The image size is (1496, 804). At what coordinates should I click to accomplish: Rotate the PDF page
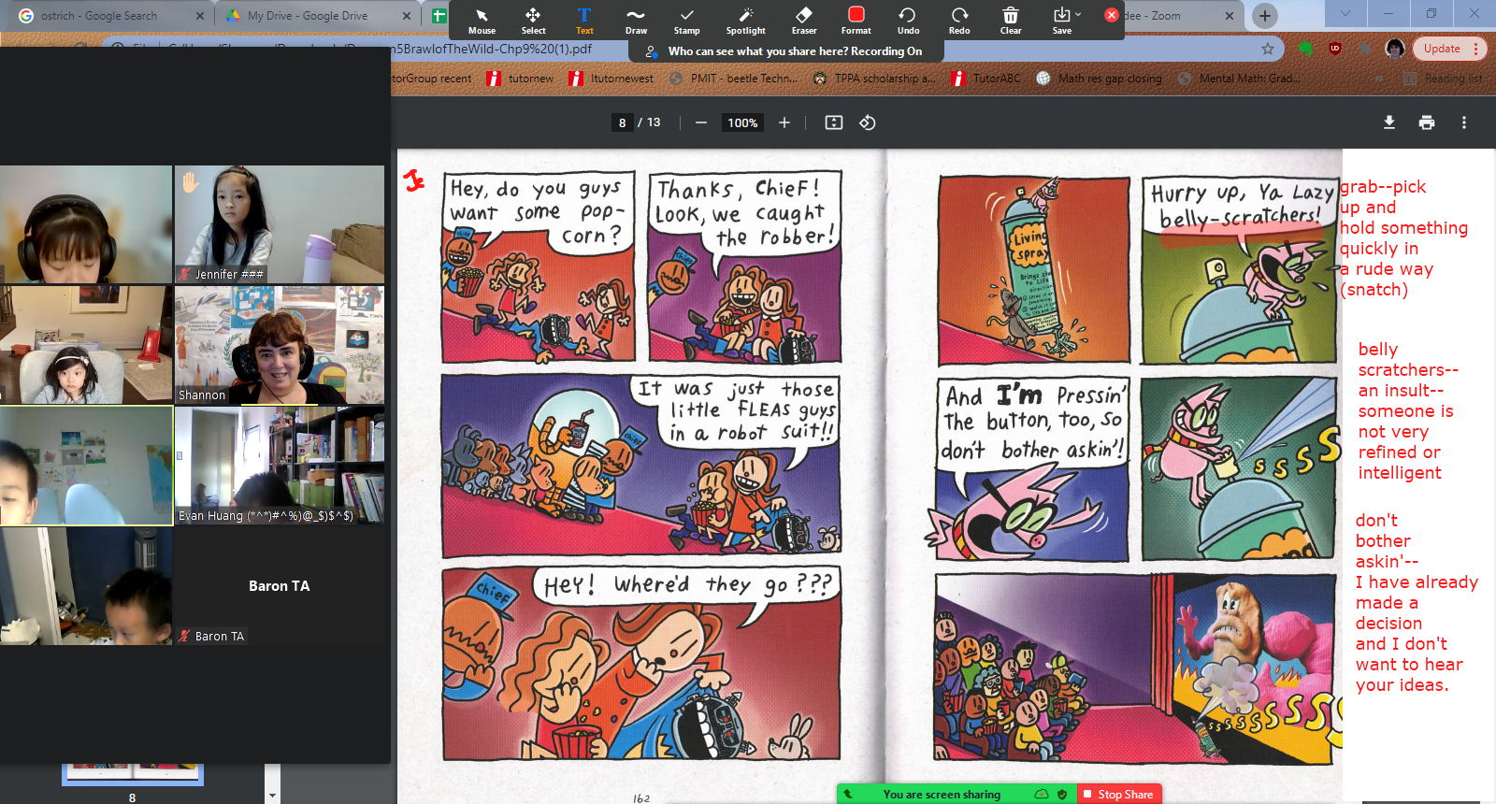[x=868, y=122]
